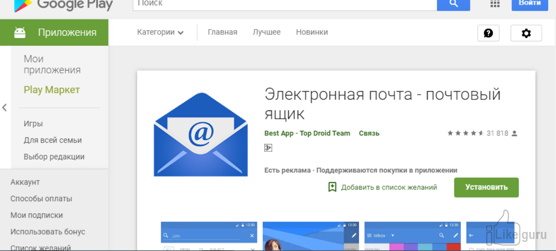Image resolution: width=556 pixels, height=251 pixels.
Task: Click the Android robot icon beside Приложения
Action: point(20,32)
